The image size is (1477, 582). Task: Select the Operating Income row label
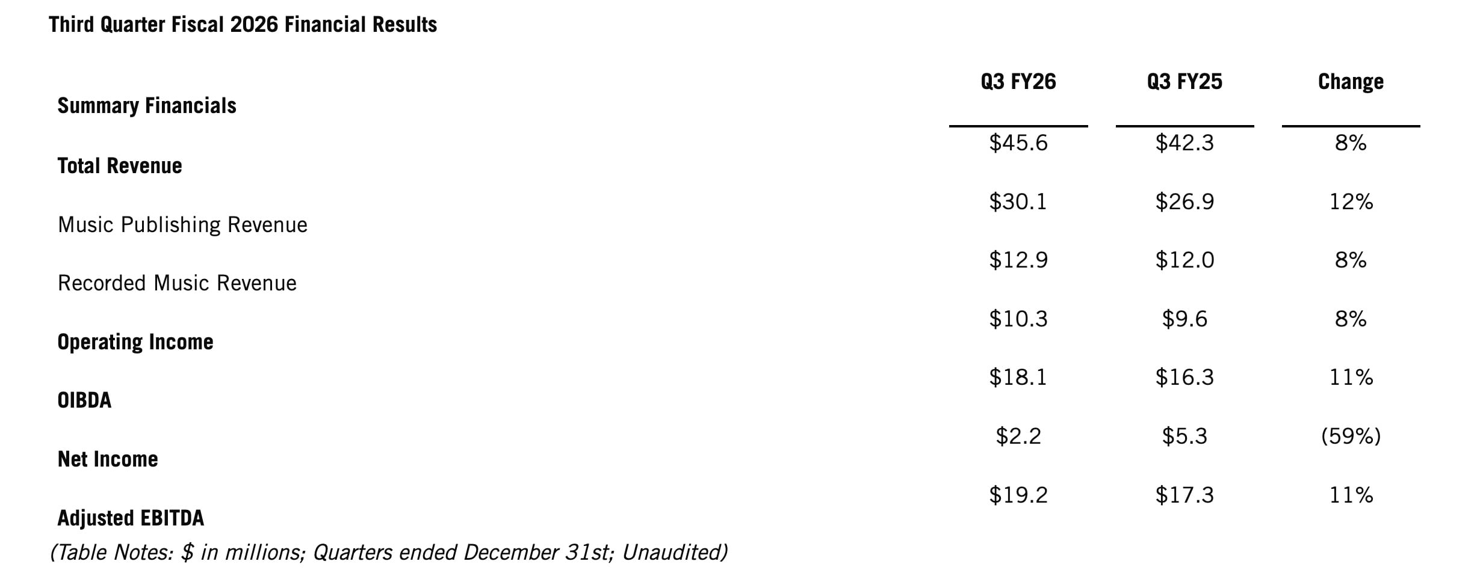click(135, 342)
